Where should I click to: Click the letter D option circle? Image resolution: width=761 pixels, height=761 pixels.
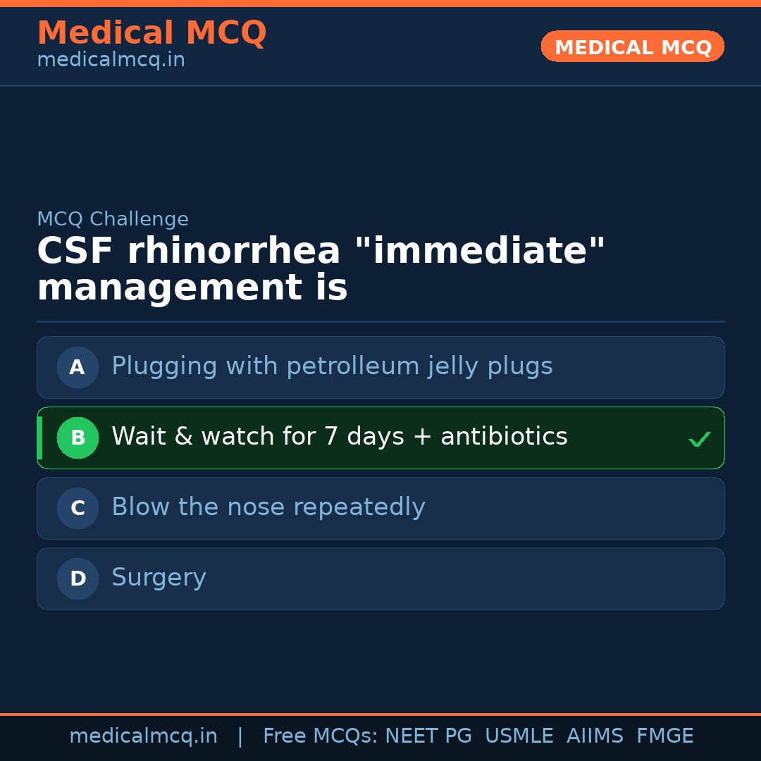pyautogui.click(x=78, y=579)
